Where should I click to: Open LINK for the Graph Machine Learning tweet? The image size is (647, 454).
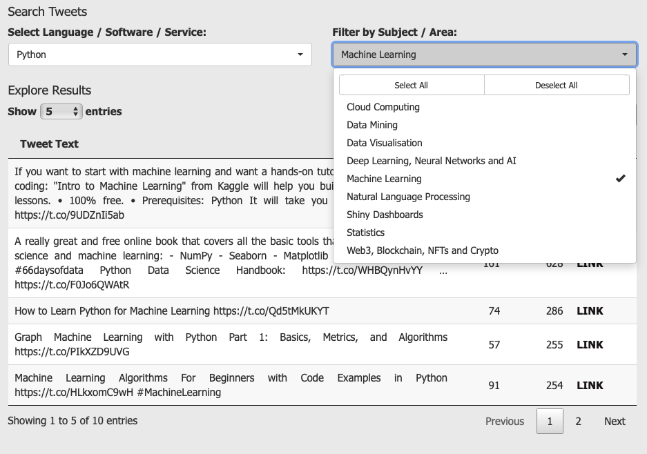tap(590, 344)
